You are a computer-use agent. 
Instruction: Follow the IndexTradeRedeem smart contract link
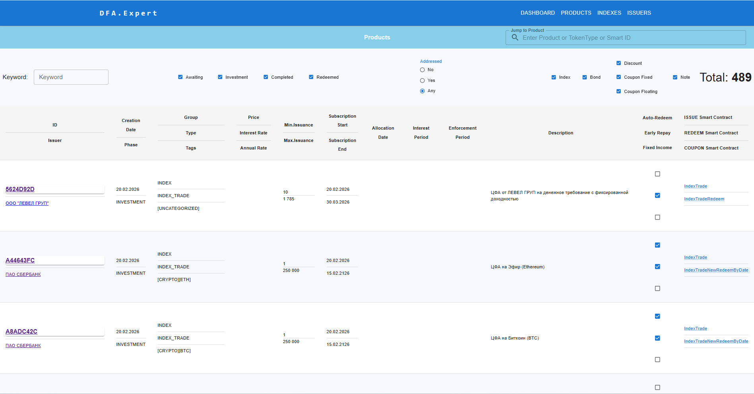[x=704, y=199]
